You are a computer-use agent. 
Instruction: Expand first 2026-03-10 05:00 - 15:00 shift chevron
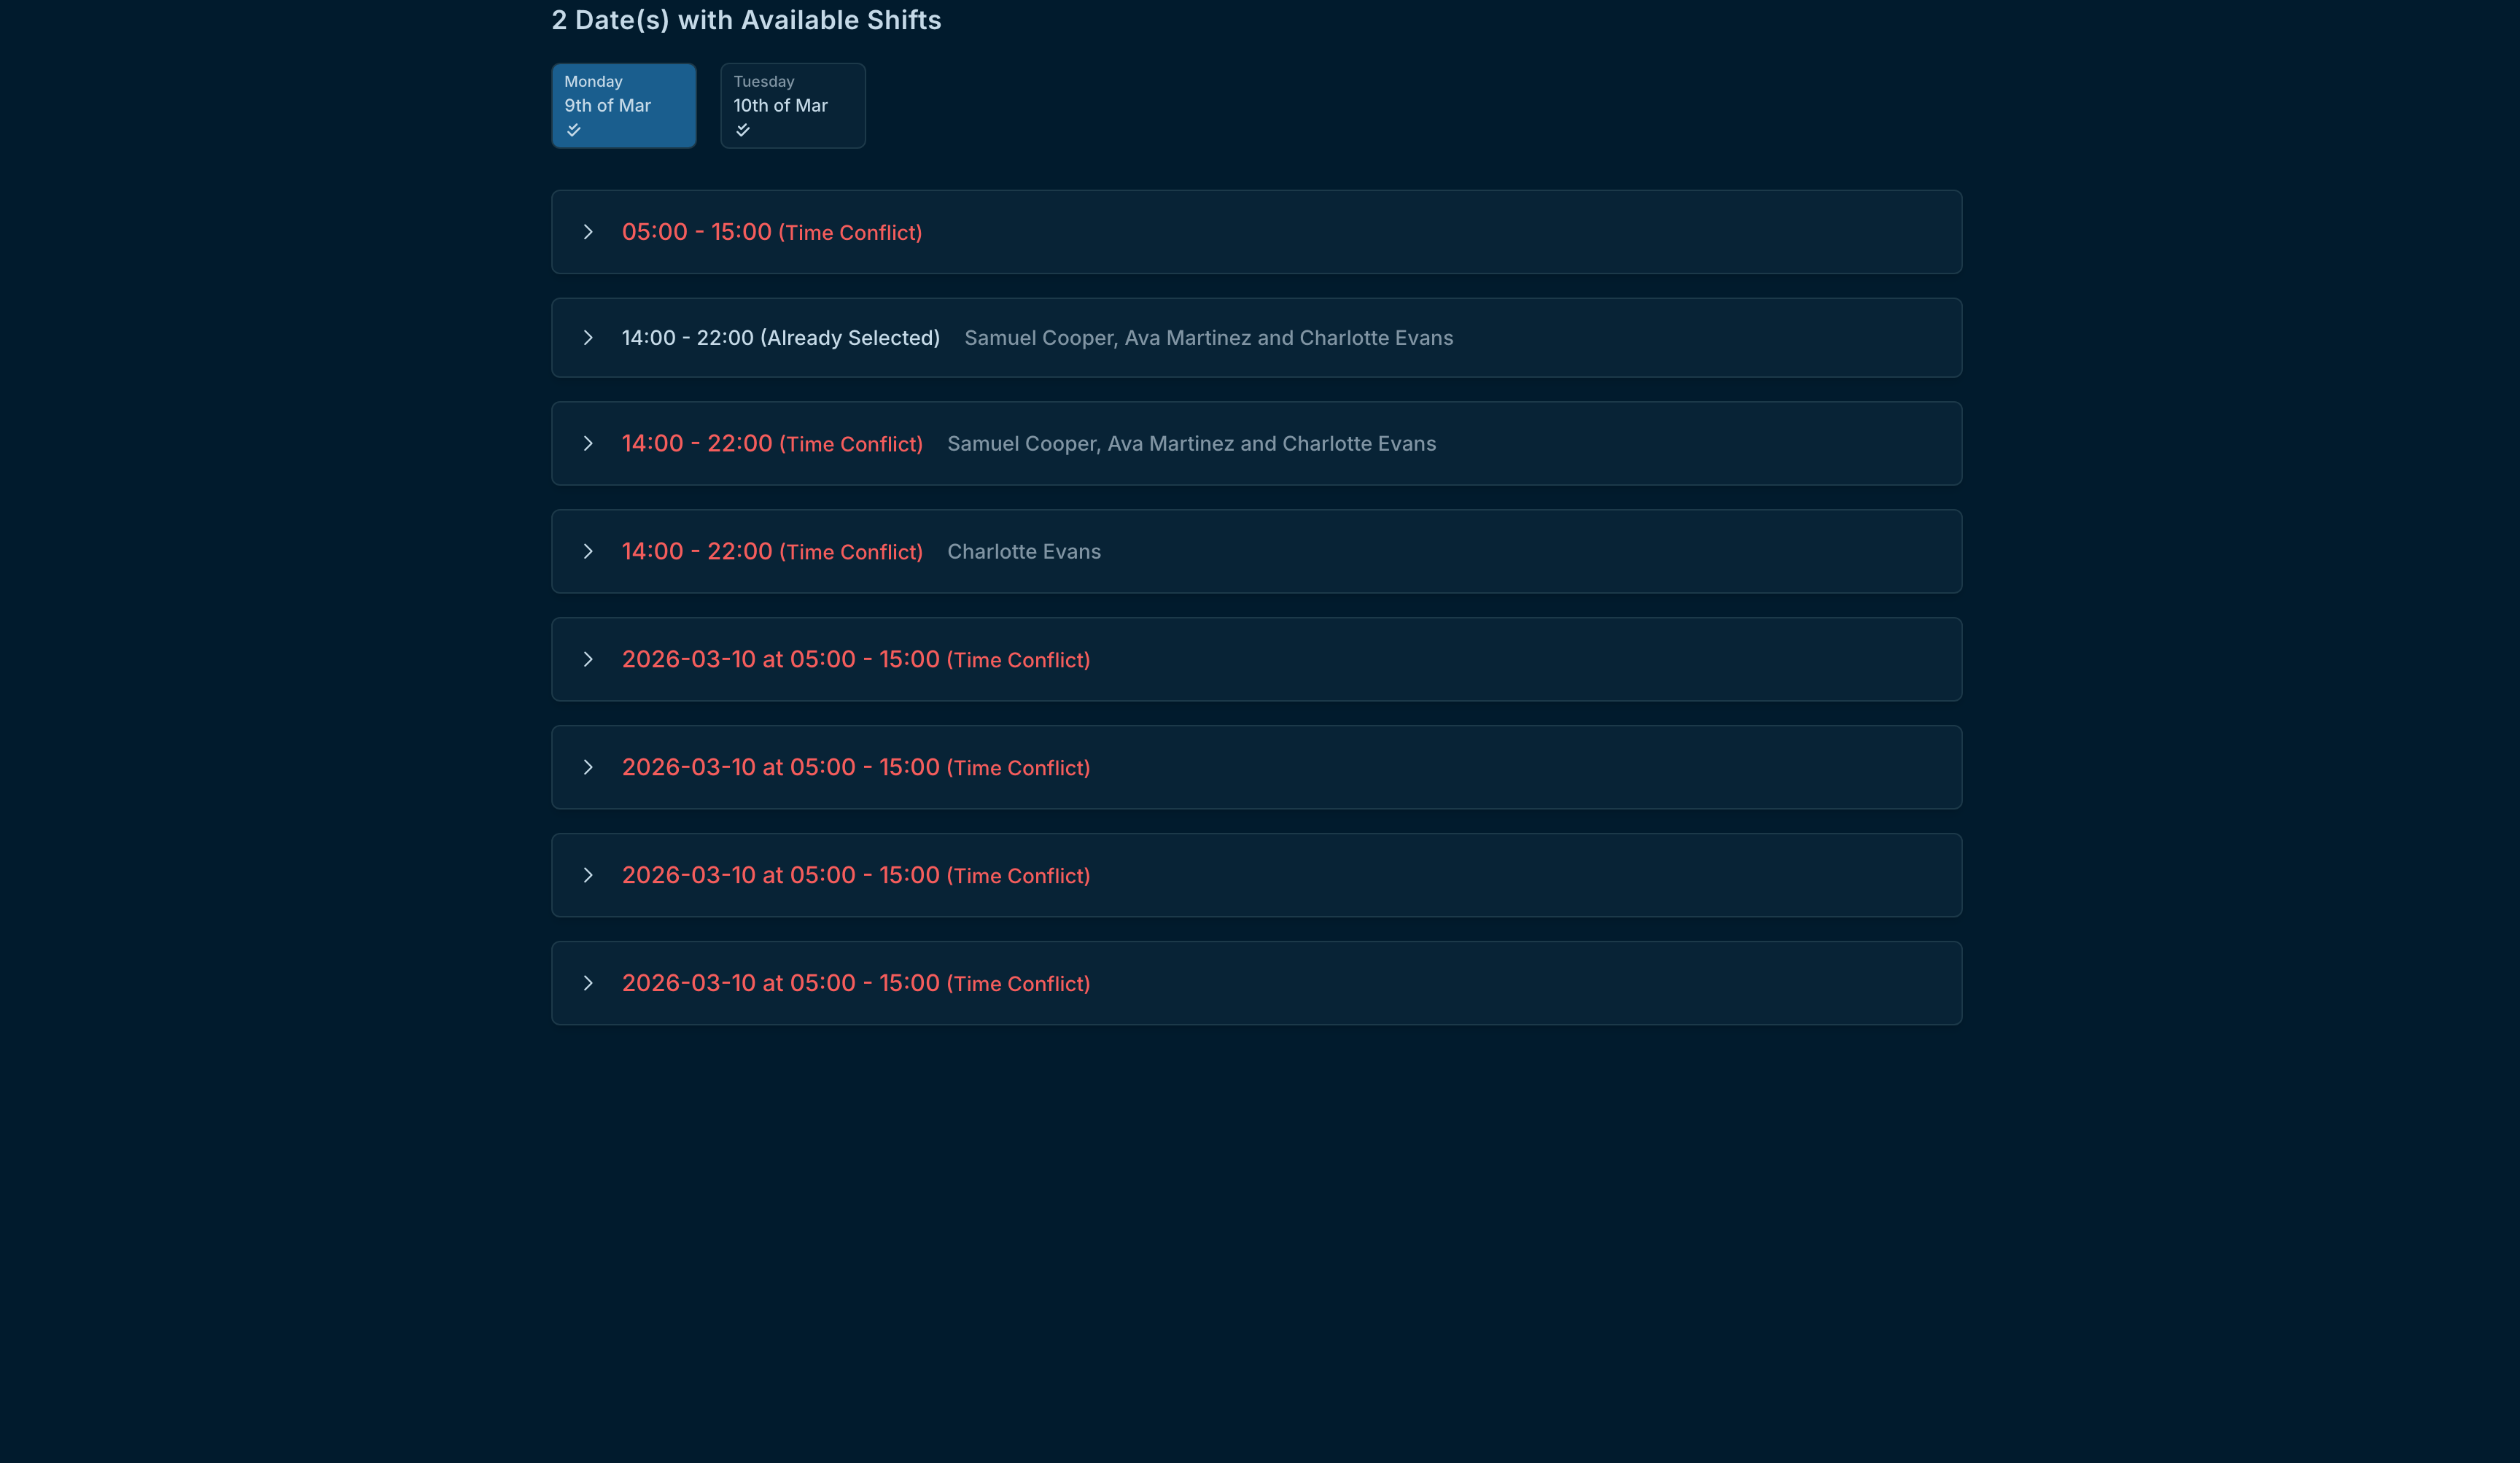(588, 660)
